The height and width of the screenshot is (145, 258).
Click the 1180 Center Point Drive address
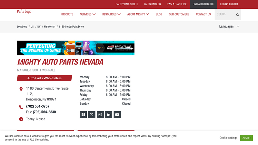[47, 94]
